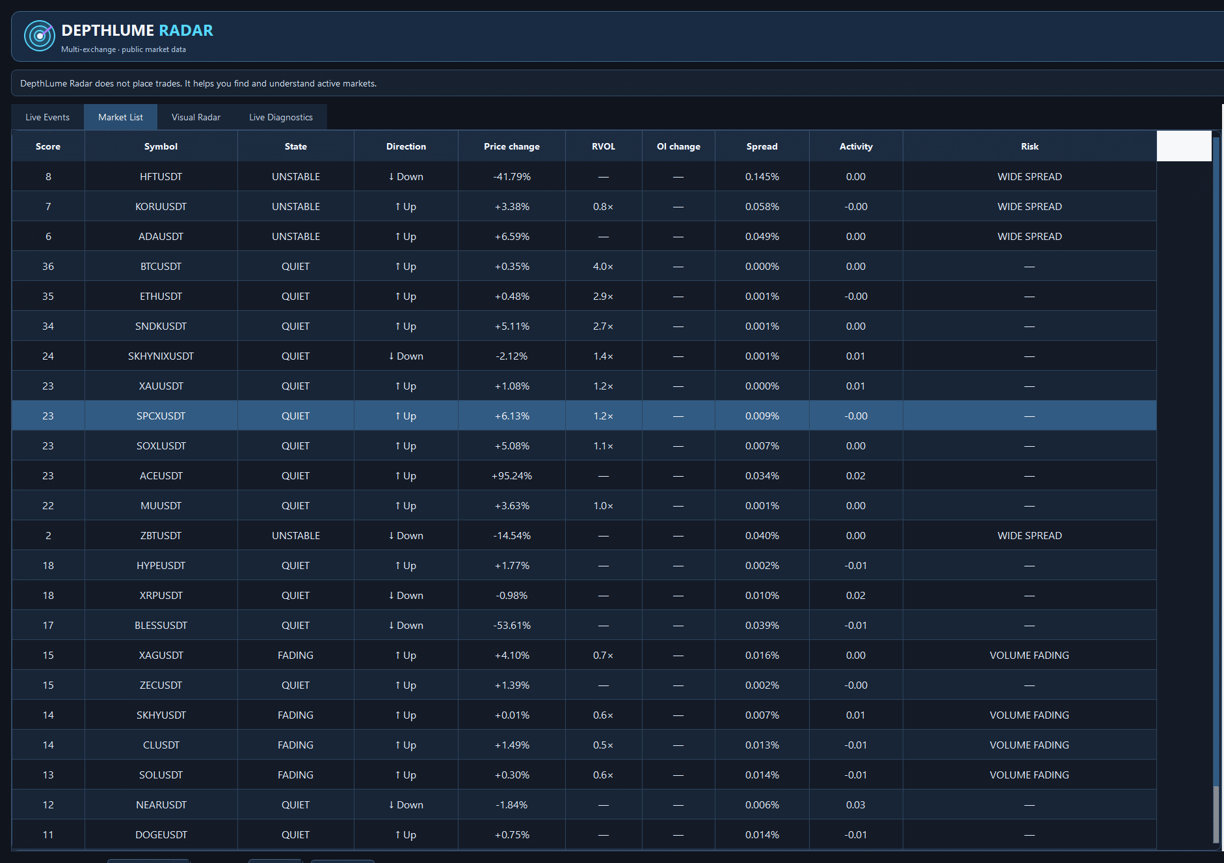The image size is (1224, 863).
Task: Switch to the Live Events tab
Action: (x=47, y=117)
